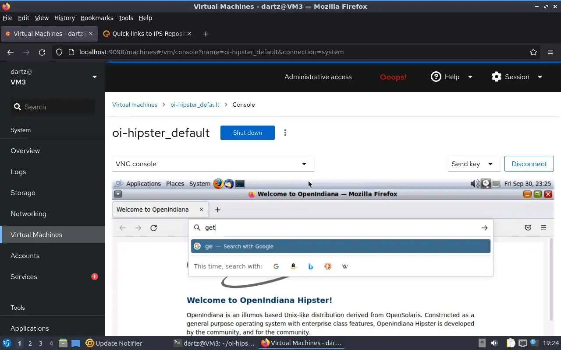Open the Edit menu
The width and height of the screenshot is (561, 350).
click(24, 18)
